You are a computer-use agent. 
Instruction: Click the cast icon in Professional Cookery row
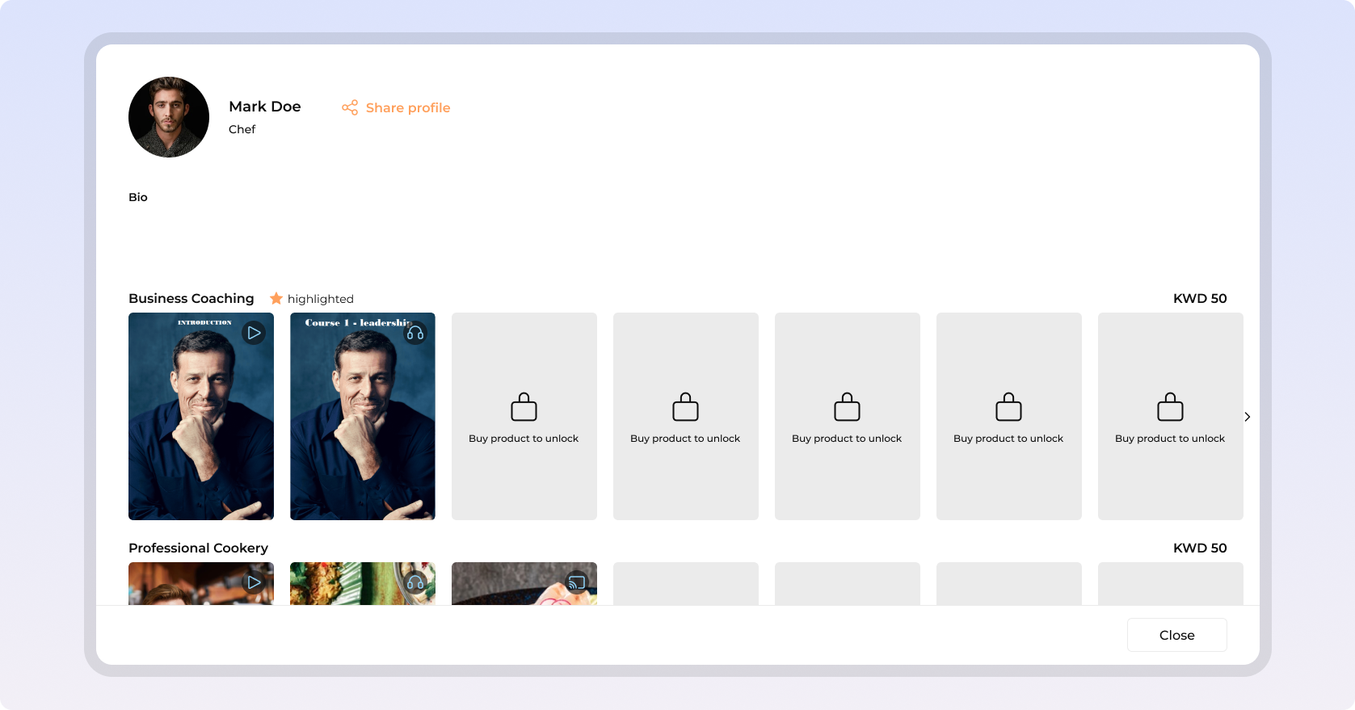(577, 582)
